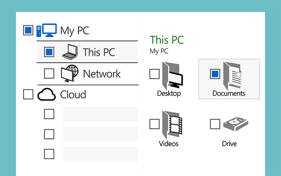Select the Network tree label
The width and height of the screenshot is (281, 176).
point(102,74)
